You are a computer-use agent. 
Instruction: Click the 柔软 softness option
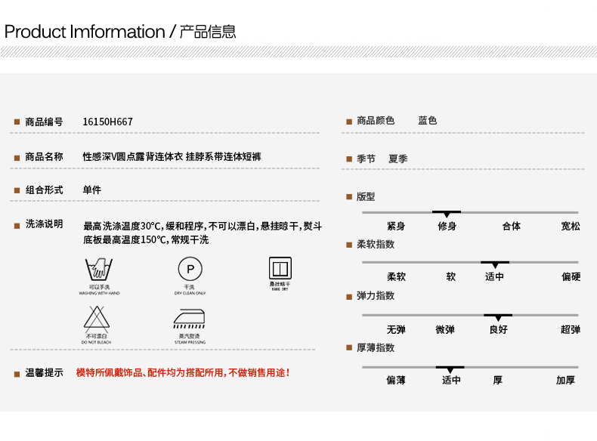(x=396, y=276)
